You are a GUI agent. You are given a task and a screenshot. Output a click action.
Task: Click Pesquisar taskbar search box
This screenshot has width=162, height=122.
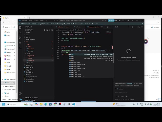(17, 104)
